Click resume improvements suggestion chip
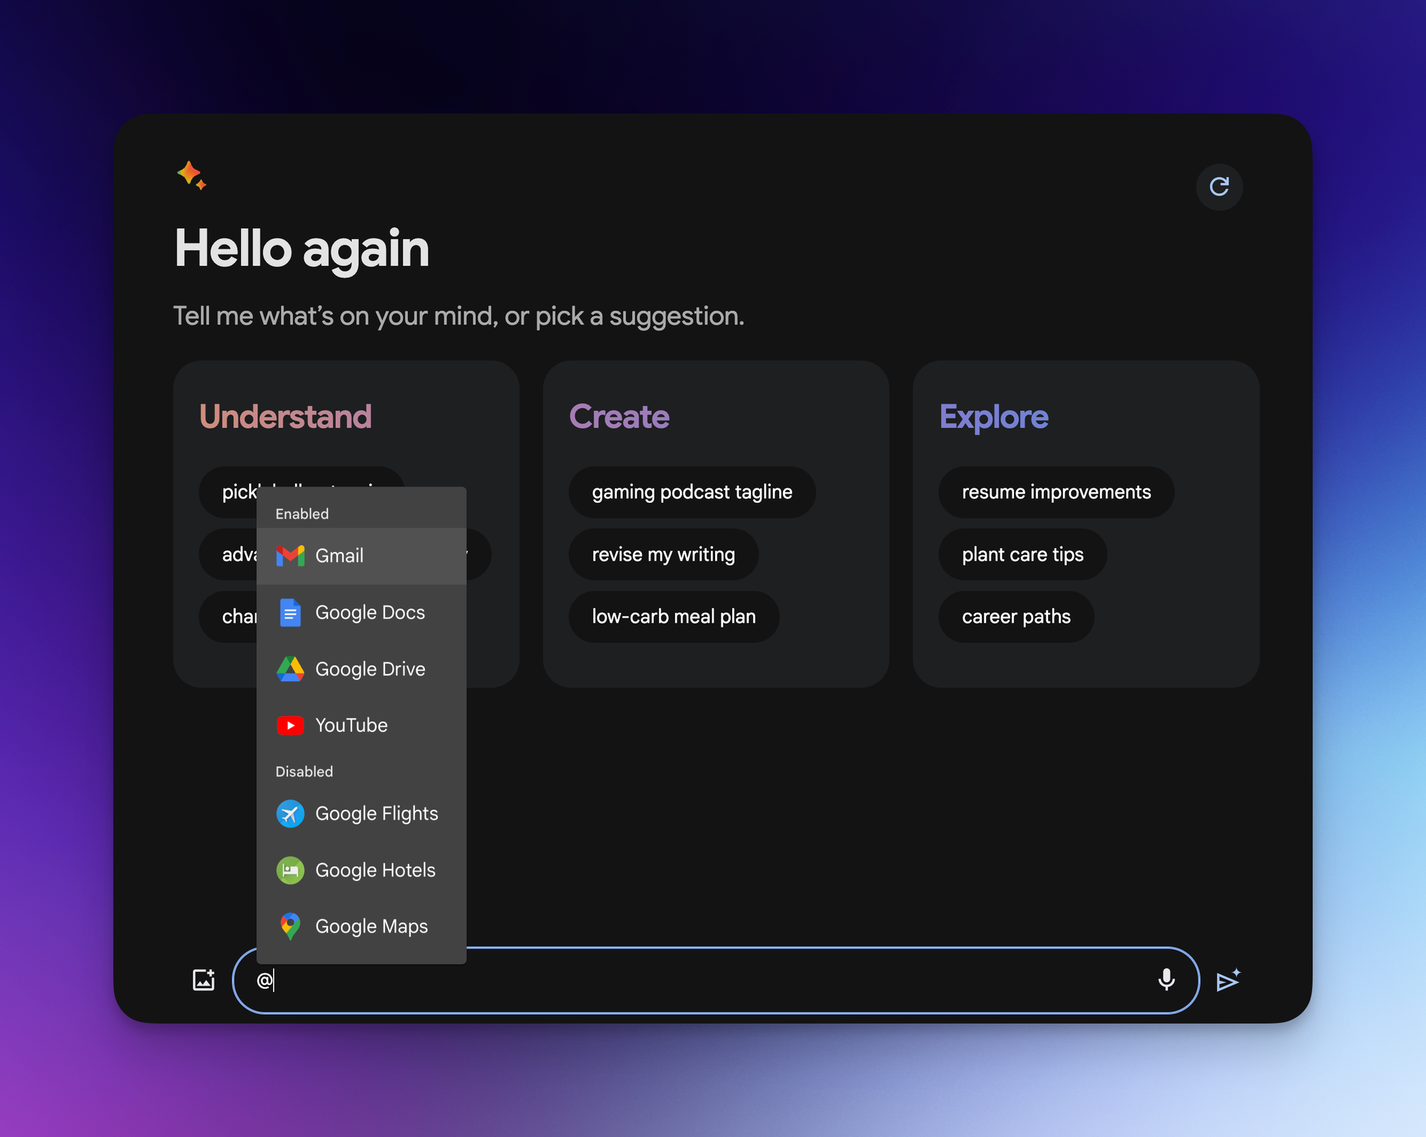This screenshot has width=1426, height=1137. pos(1056,492)
